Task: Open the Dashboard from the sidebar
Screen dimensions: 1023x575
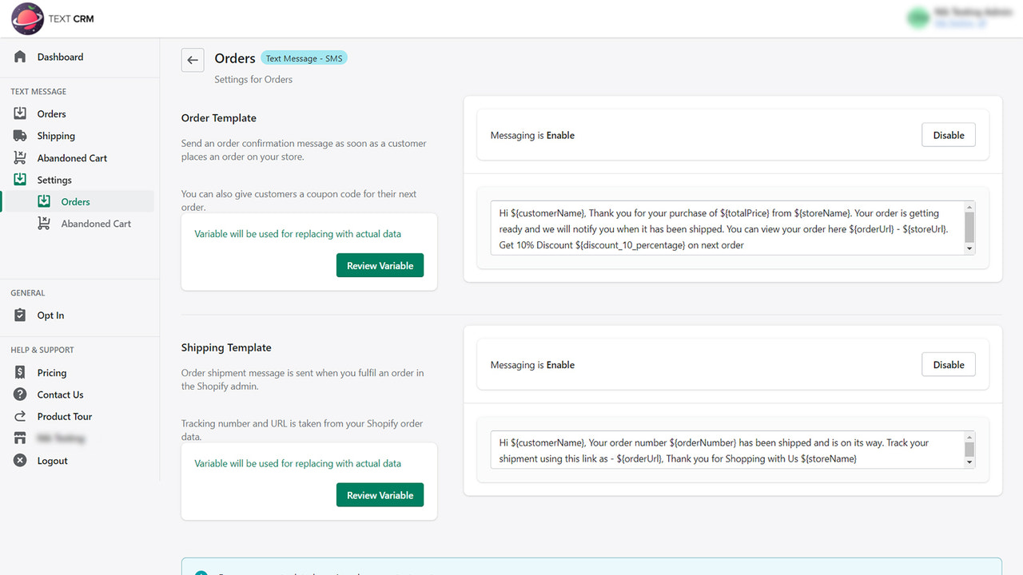Action: tap(60, 57)
